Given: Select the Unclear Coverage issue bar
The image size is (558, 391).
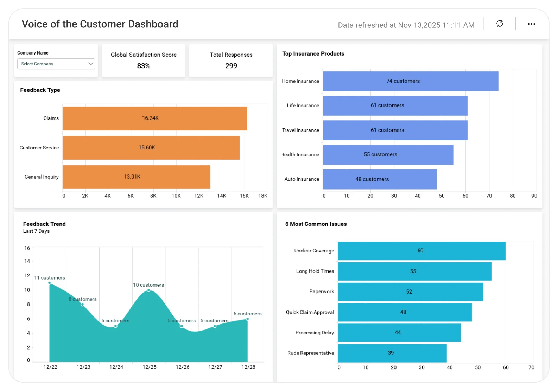Looking at the screenshot, I should [x=421, y=251].
